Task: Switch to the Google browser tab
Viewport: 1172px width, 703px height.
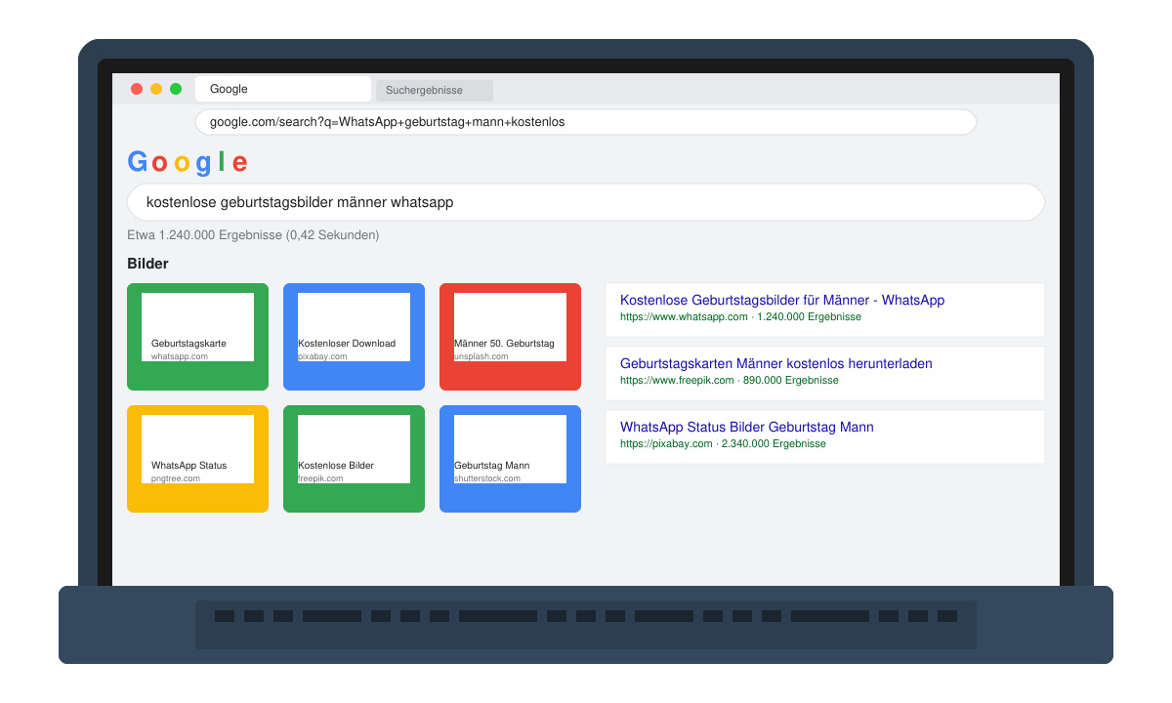Action: 283,89
